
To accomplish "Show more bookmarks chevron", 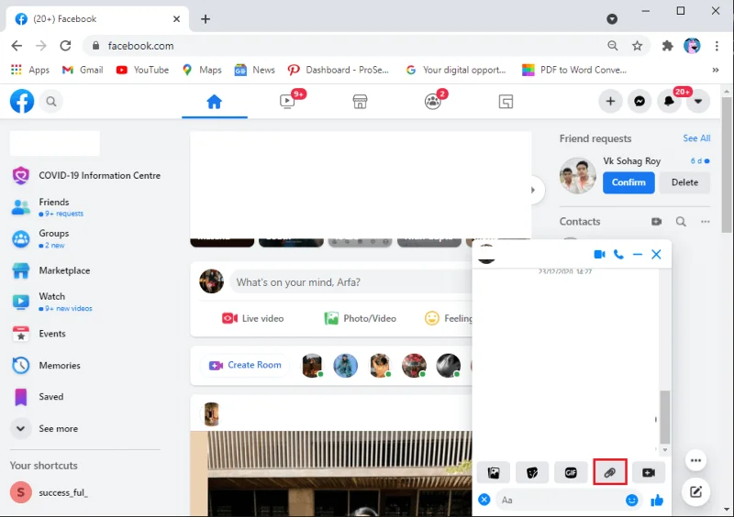I will [716, 70].
